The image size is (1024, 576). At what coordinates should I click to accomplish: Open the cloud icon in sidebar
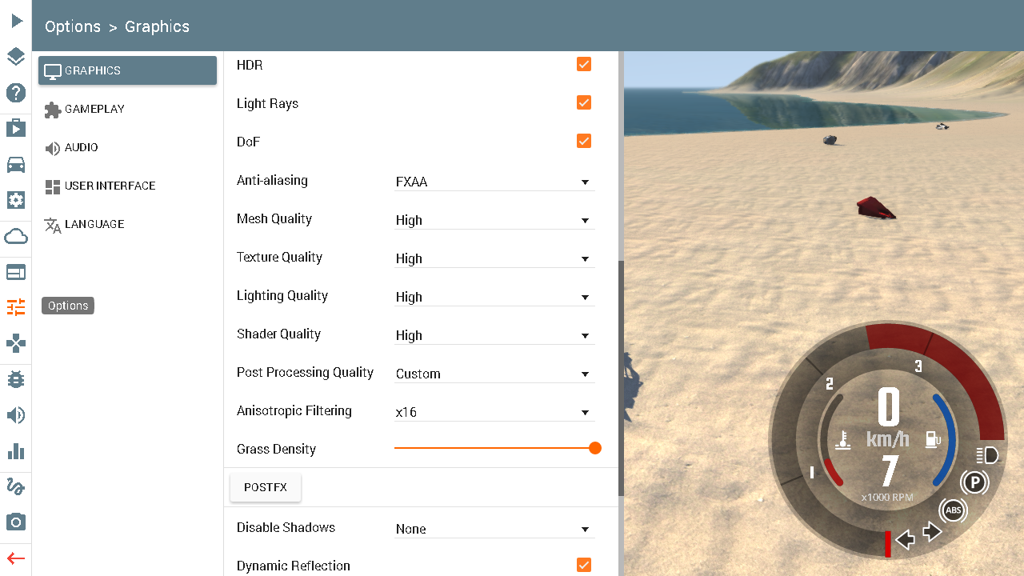pos(16,237)
